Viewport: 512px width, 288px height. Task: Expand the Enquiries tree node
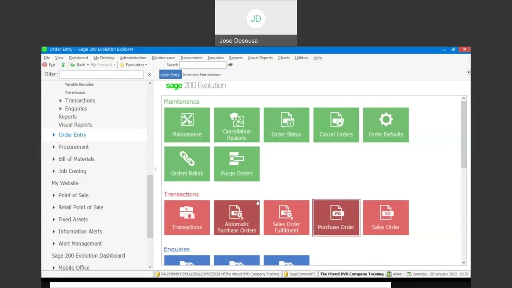click(60, 108)
